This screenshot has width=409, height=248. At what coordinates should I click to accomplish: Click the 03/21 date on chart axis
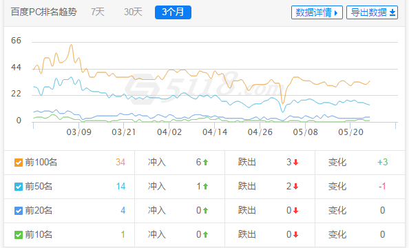coord(124,132)
